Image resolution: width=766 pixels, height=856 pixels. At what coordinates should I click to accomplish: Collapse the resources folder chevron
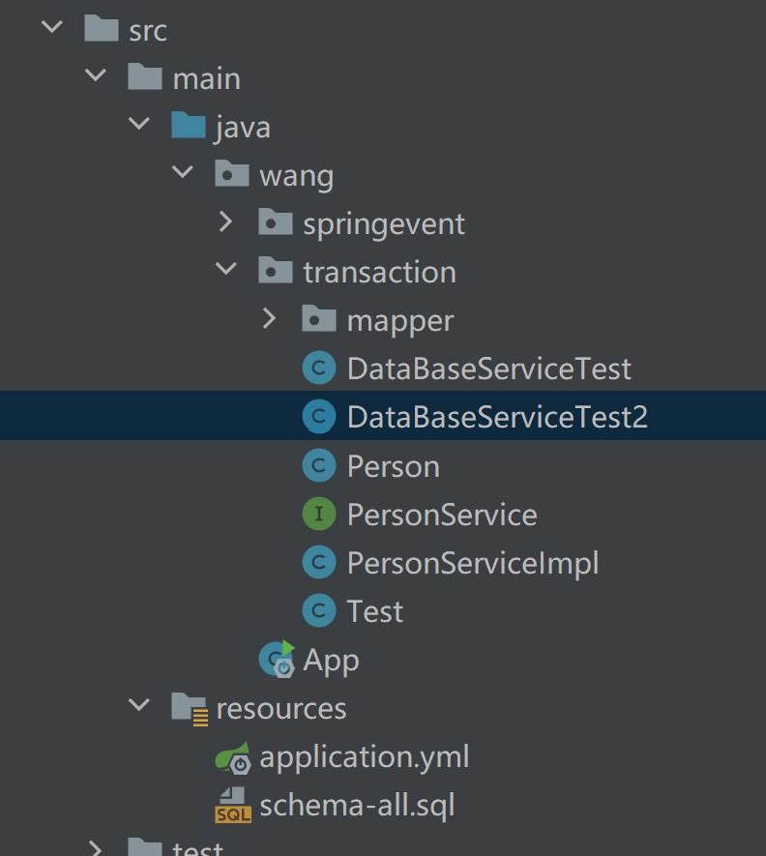click(139, 708)
